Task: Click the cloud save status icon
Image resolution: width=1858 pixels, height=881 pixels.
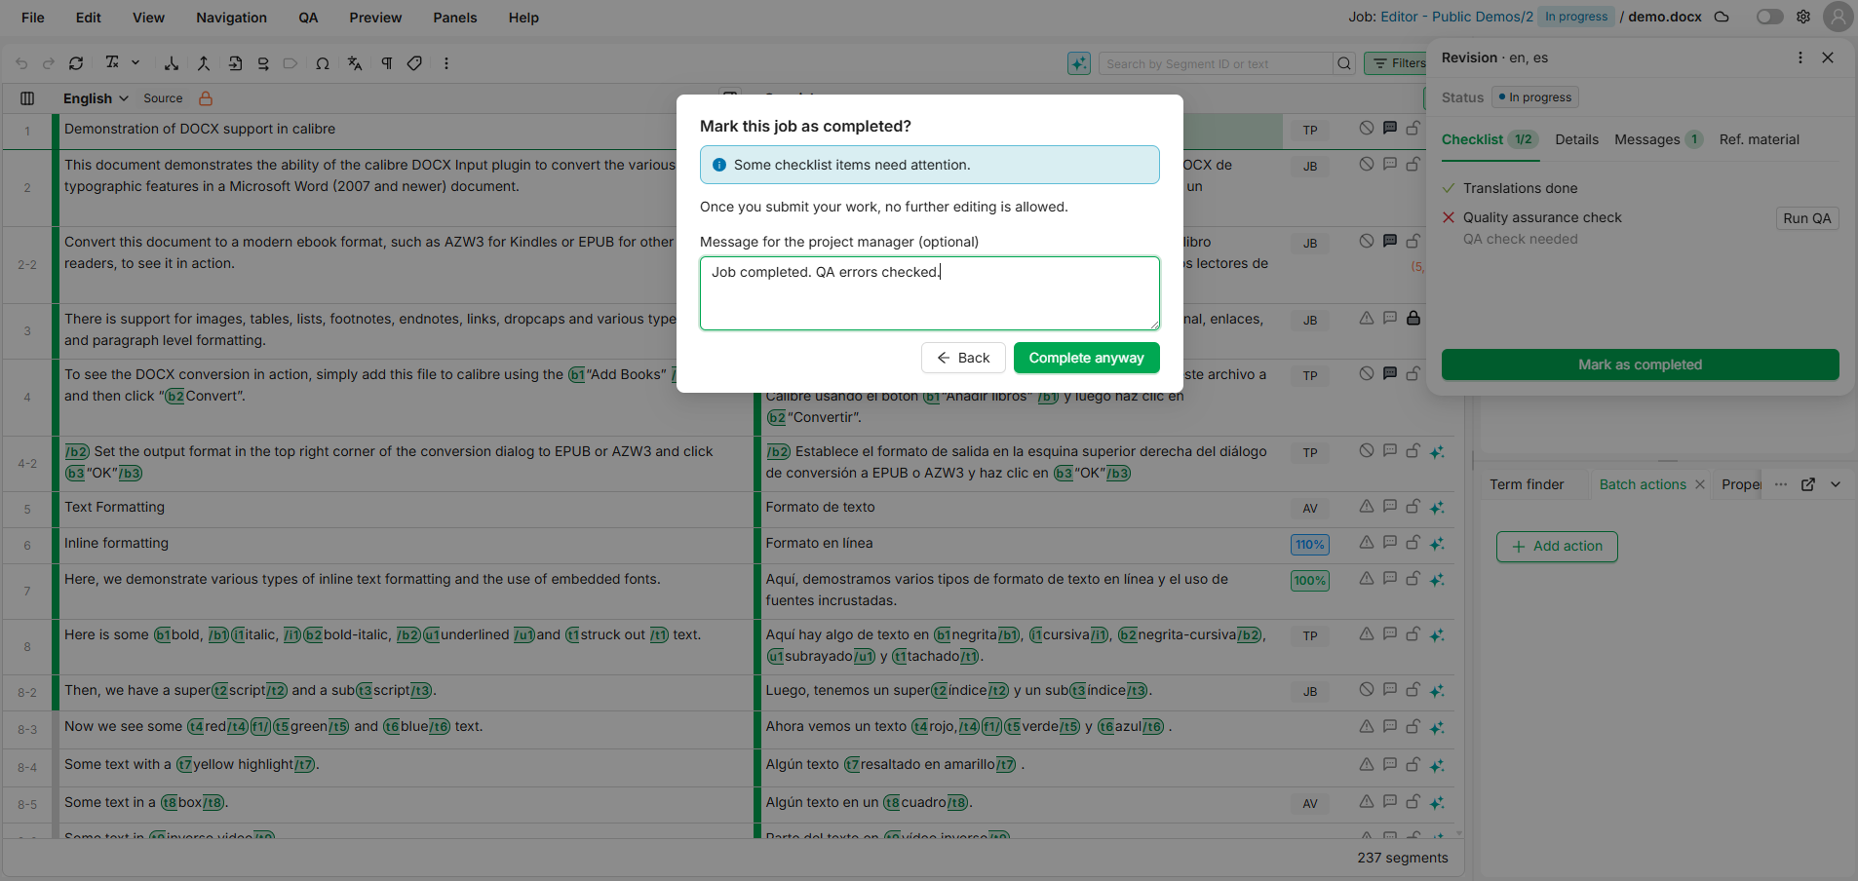Action: pos(1722,17)
